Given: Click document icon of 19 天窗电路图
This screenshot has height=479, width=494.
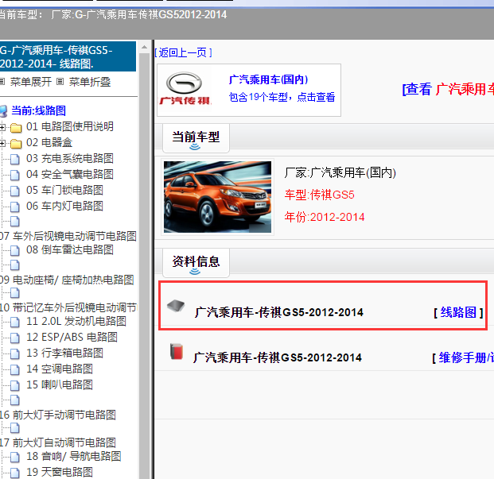Looking at the screenshot, I should click(x=15, y=473).
